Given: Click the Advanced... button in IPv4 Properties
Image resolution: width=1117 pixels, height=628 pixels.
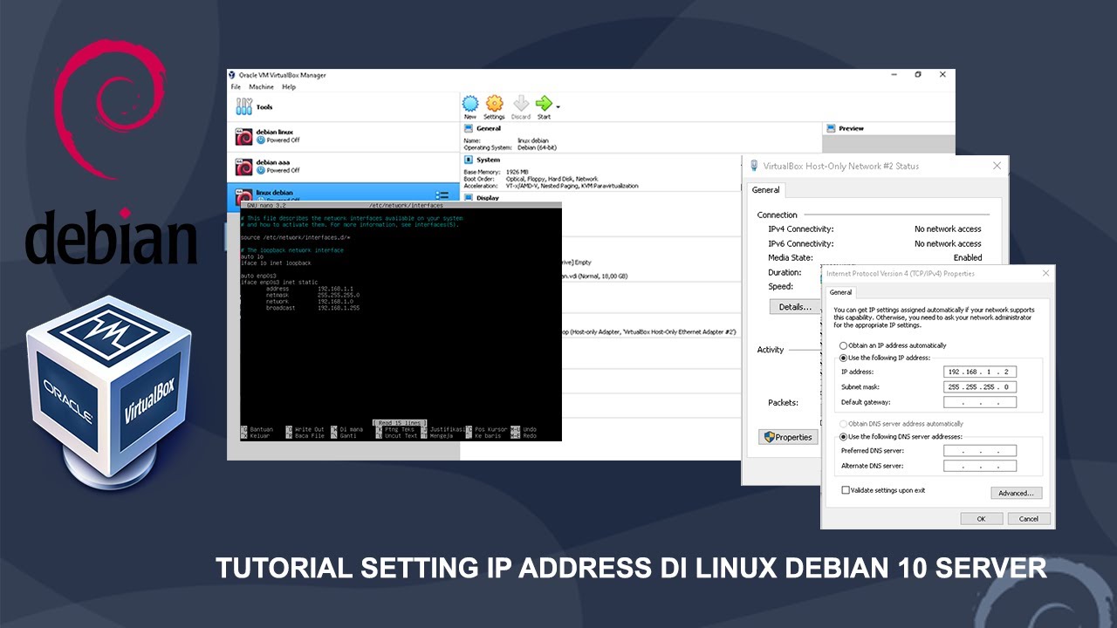Looking at the screenshot, I should click(x=1017, y=493).
